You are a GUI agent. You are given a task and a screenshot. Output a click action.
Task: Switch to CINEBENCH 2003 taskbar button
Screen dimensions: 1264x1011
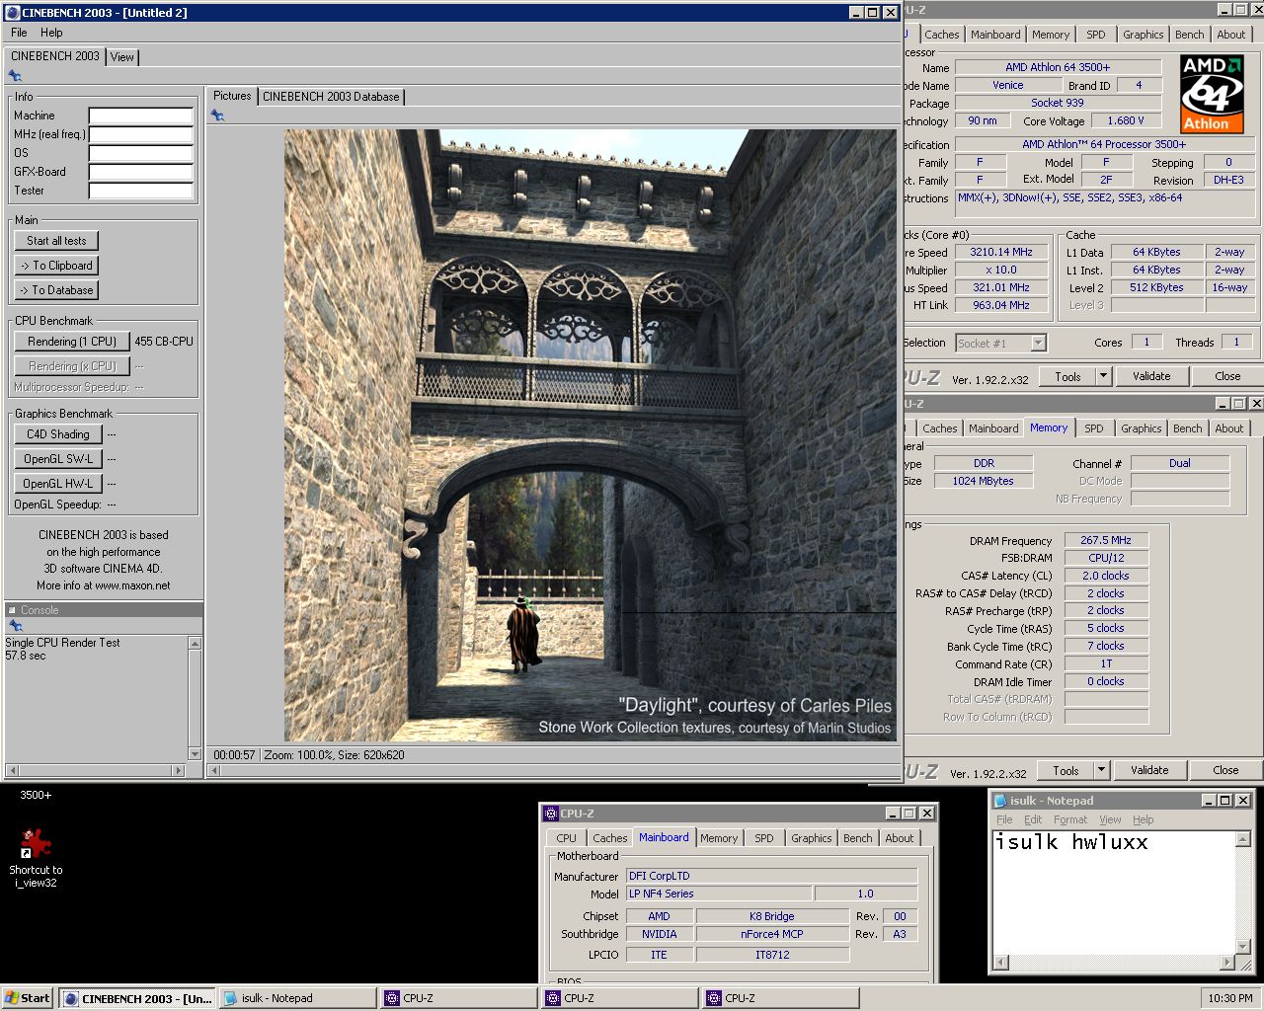click(136, 998)
